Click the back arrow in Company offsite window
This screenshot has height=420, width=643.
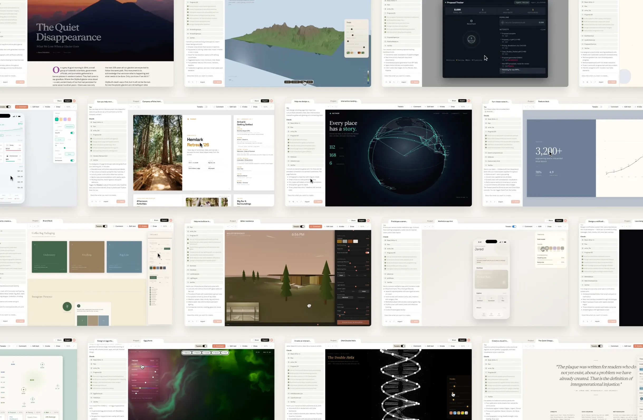[x=131, y=107]
